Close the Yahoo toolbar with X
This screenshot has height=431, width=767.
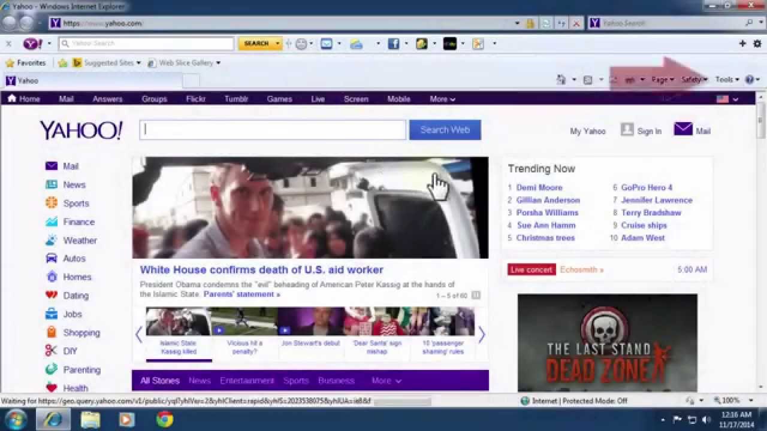(8, 44)
